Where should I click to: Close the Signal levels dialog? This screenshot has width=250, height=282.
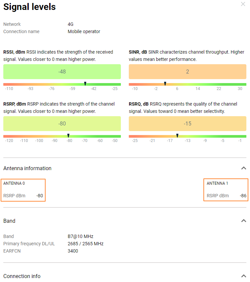243,4
